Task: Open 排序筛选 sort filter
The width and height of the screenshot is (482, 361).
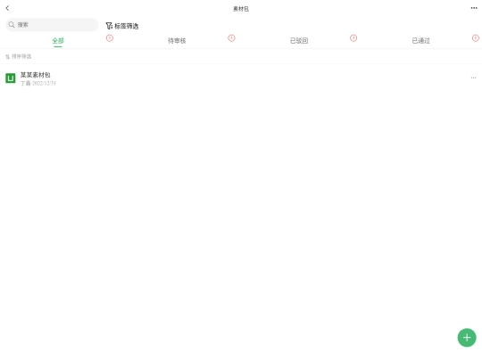Action: click(x=19, y=56)
